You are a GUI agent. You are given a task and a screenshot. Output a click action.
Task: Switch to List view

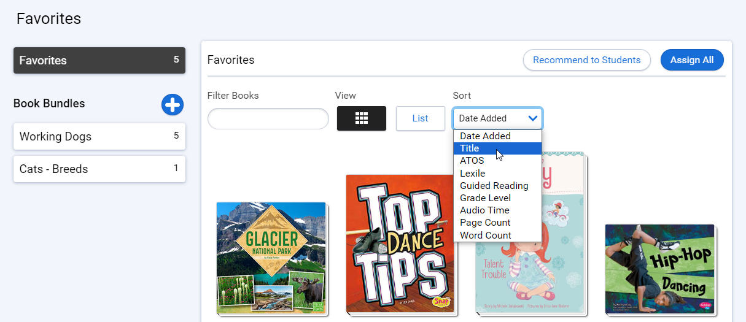[421, 118]
